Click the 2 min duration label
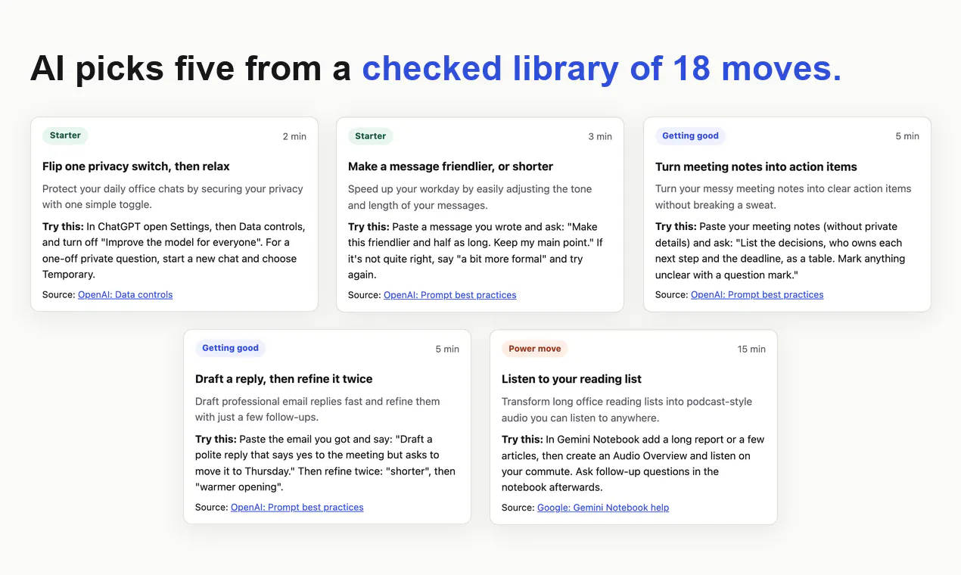 [x=294, y=136]
